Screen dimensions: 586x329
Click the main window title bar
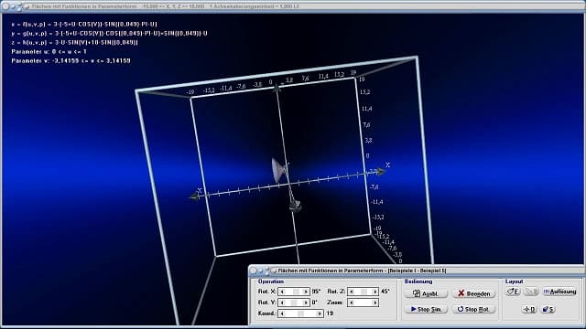[293, 6]
